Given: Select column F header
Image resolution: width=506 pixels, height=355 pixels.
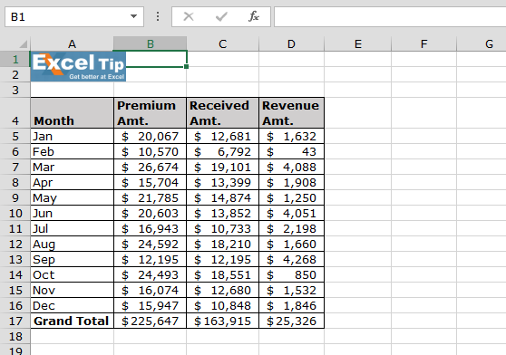Looking at the screenshot, I should [x=423, y=43].
